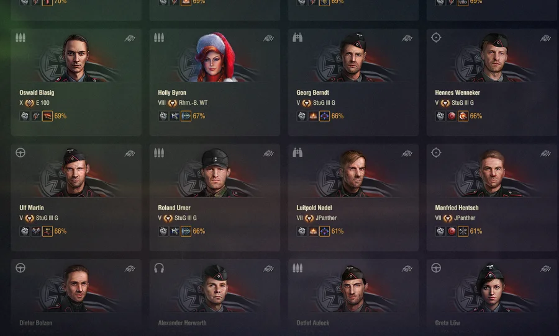Screen dimensions: 559x336
Task: Click Ulf Martin's driver steering wheel icon
Action: pyautogui.click(x=20, y=153)
